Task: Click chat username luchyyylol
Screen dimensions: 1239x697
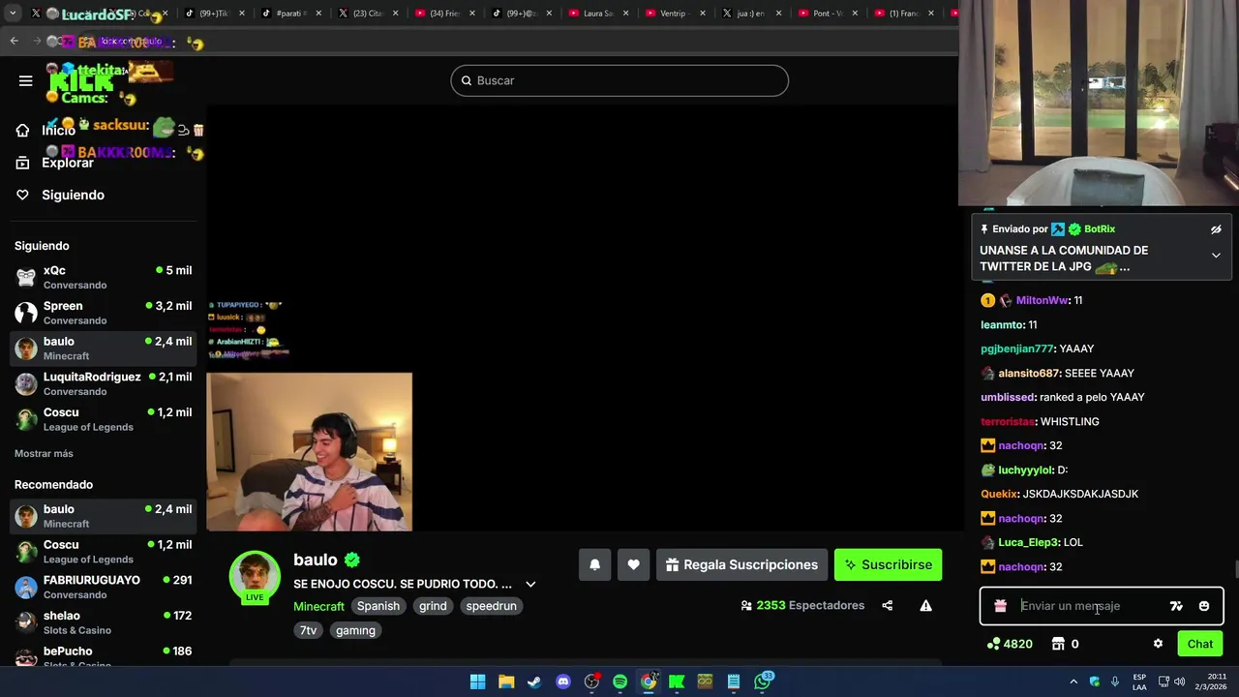Action: [1025, 470]
